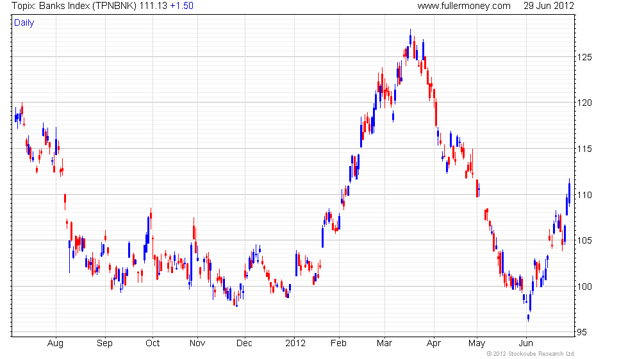Viewport: 628px width, 359px height.
Task: Click y-axis label '100'
Action: tap(584, 287)
